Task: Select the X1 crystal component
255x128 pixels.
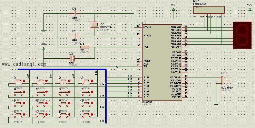Action: [x=95, y=25]
